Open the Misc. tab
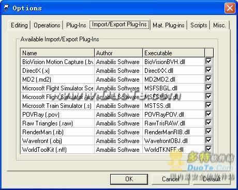Viewport: 238px width, 190px height. [219, 25]
